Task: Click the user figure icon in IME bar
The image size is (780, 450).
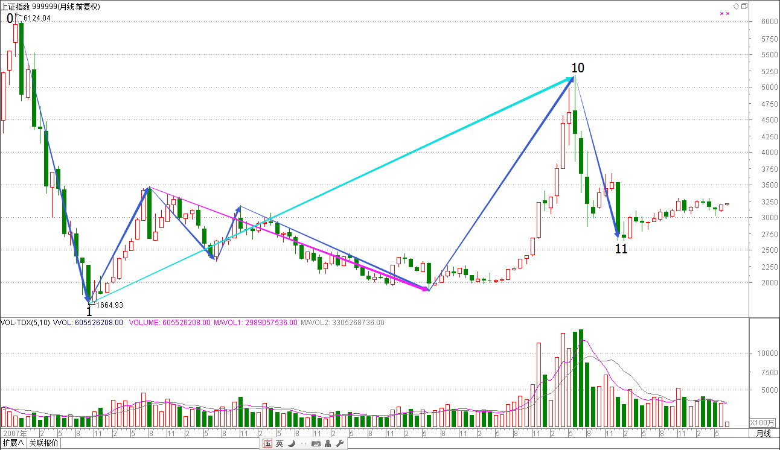Action: click(328, 443)
